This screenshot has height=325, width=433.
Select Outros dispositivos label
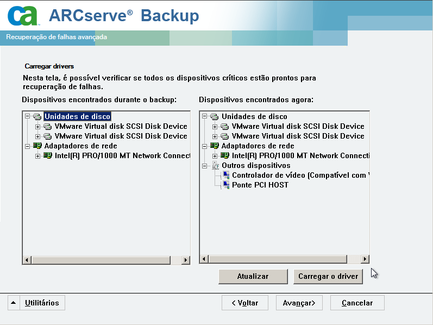pos(256,165)
